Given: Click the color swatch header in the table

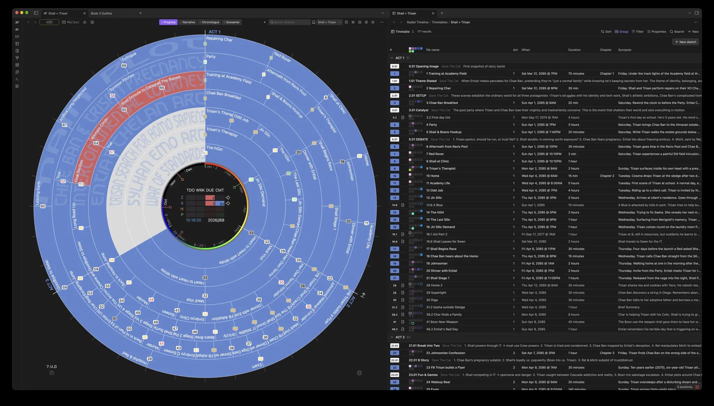Looking at the screenshot, I should 416,50.
